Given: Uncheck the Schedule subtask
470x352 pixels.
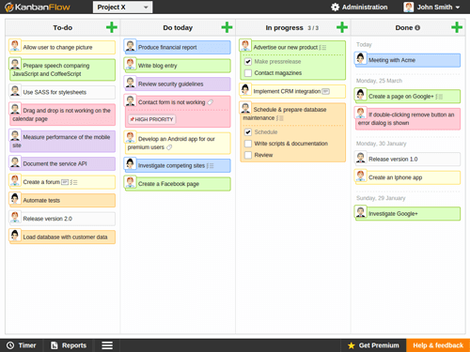Looking at the screenshot, I should [248, 132].
